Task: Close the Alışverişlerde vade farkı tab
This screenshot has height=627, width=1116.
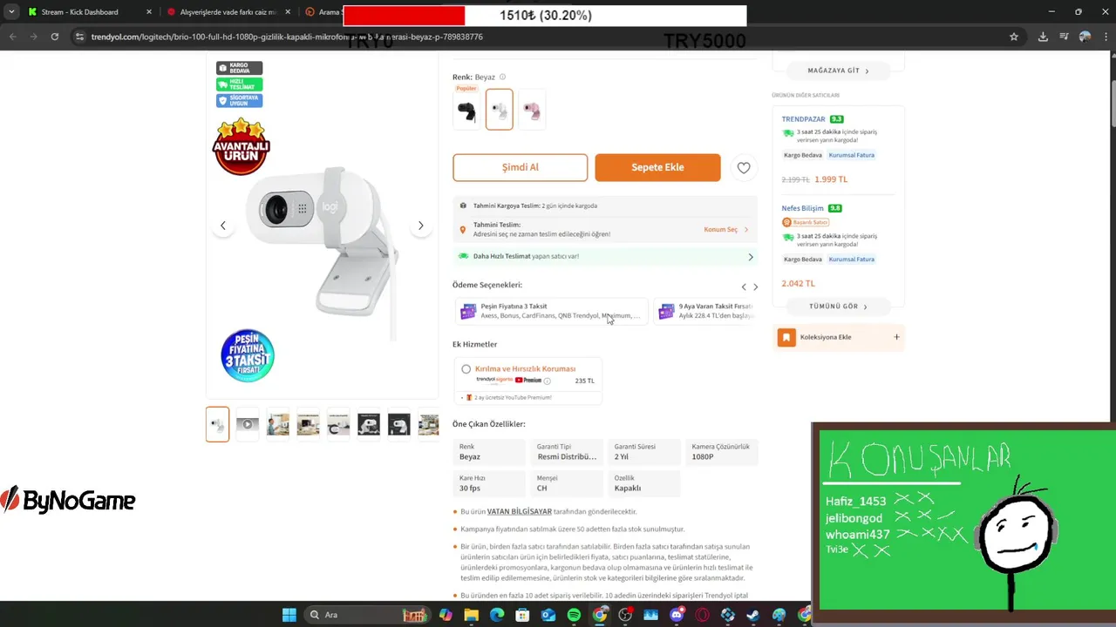Action: pos(289,12)
